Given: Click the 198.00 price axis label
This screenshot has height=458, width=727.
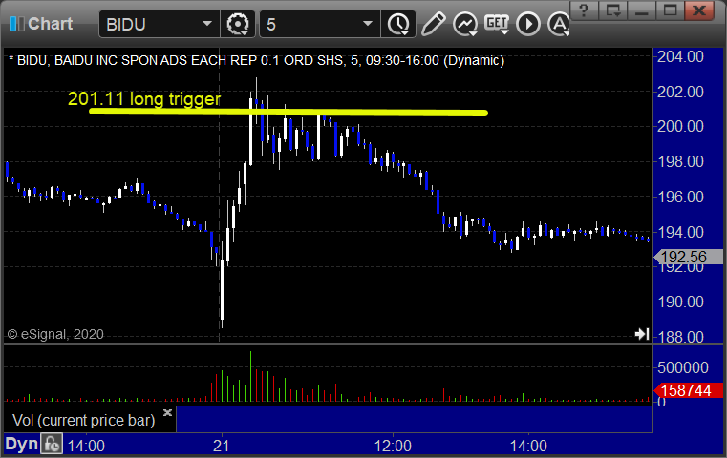Looking at the screenshot, I should pyautogui.click(x=680, y=161).
